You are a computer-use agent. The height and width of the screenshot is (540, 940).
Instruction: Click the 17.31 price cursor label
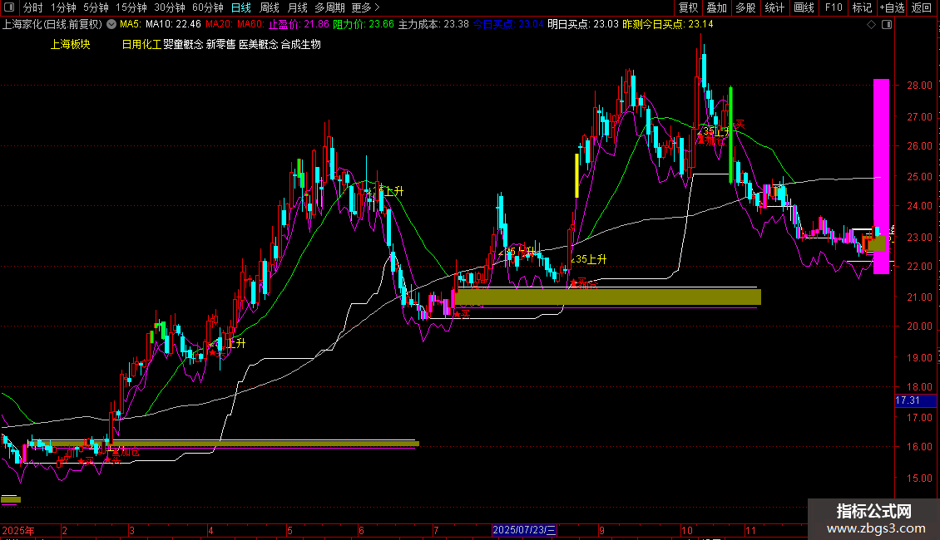pyautogui.click(x=915, y=400)
